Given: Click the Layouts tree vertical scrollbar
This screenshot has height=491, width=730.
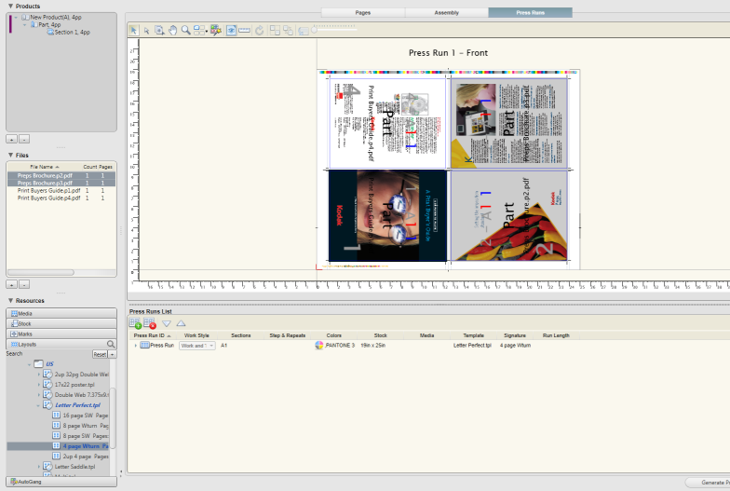Looking at the screenshot, I should tap(113, 417).
